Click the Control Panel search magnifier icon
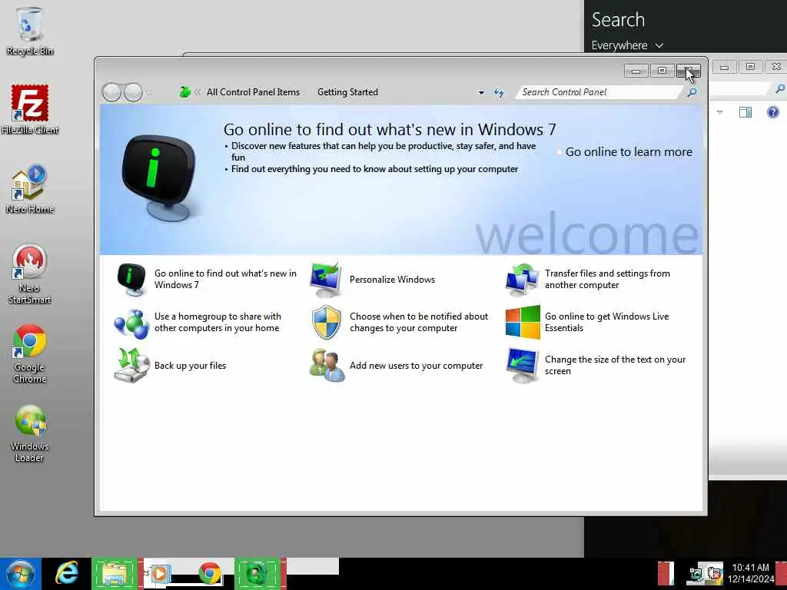The image size is (787, 590). click(692, 92)
